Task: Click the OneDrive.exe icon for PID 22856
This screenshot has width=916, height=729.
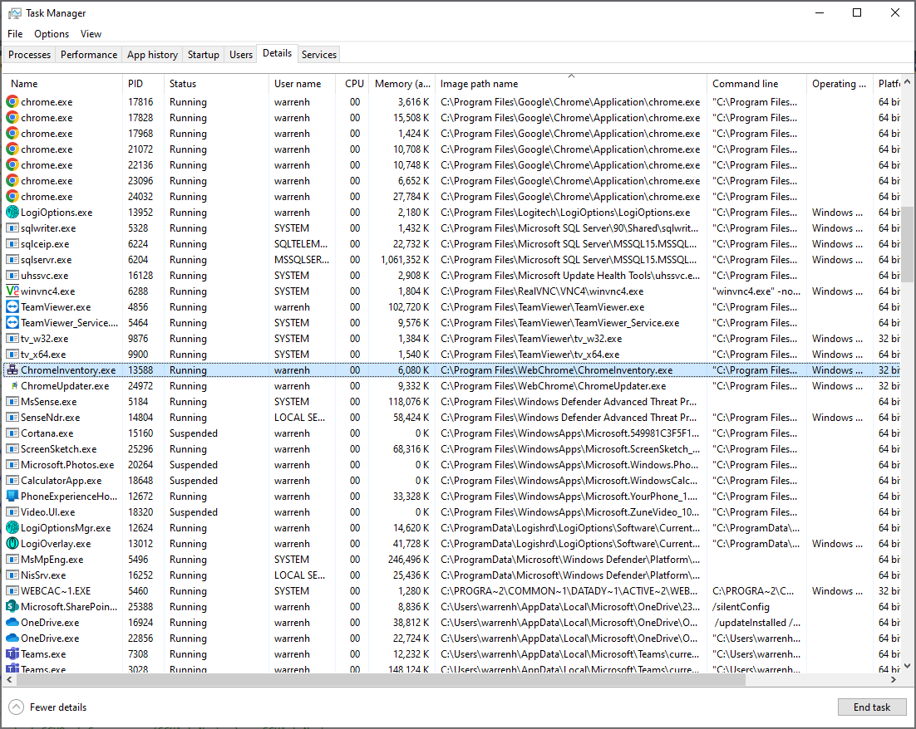Action: [x=12, y=638]
